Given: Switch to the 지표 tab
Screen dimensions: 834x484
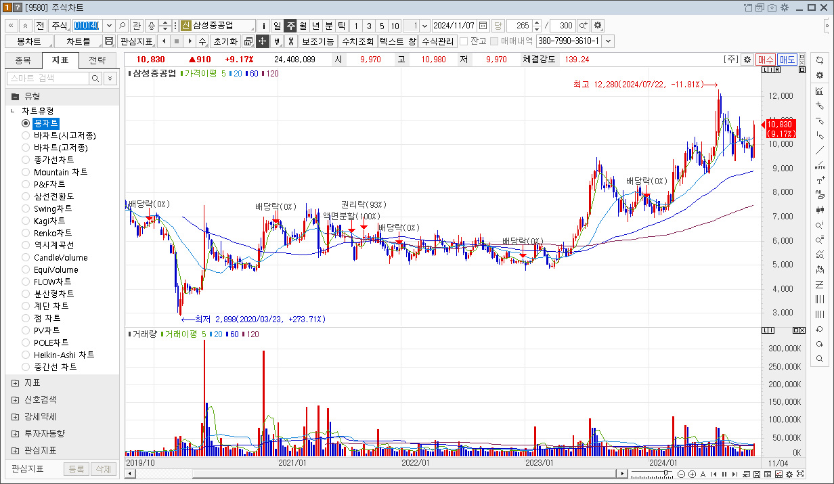Looking at the screenshot, I should point(60,60).
